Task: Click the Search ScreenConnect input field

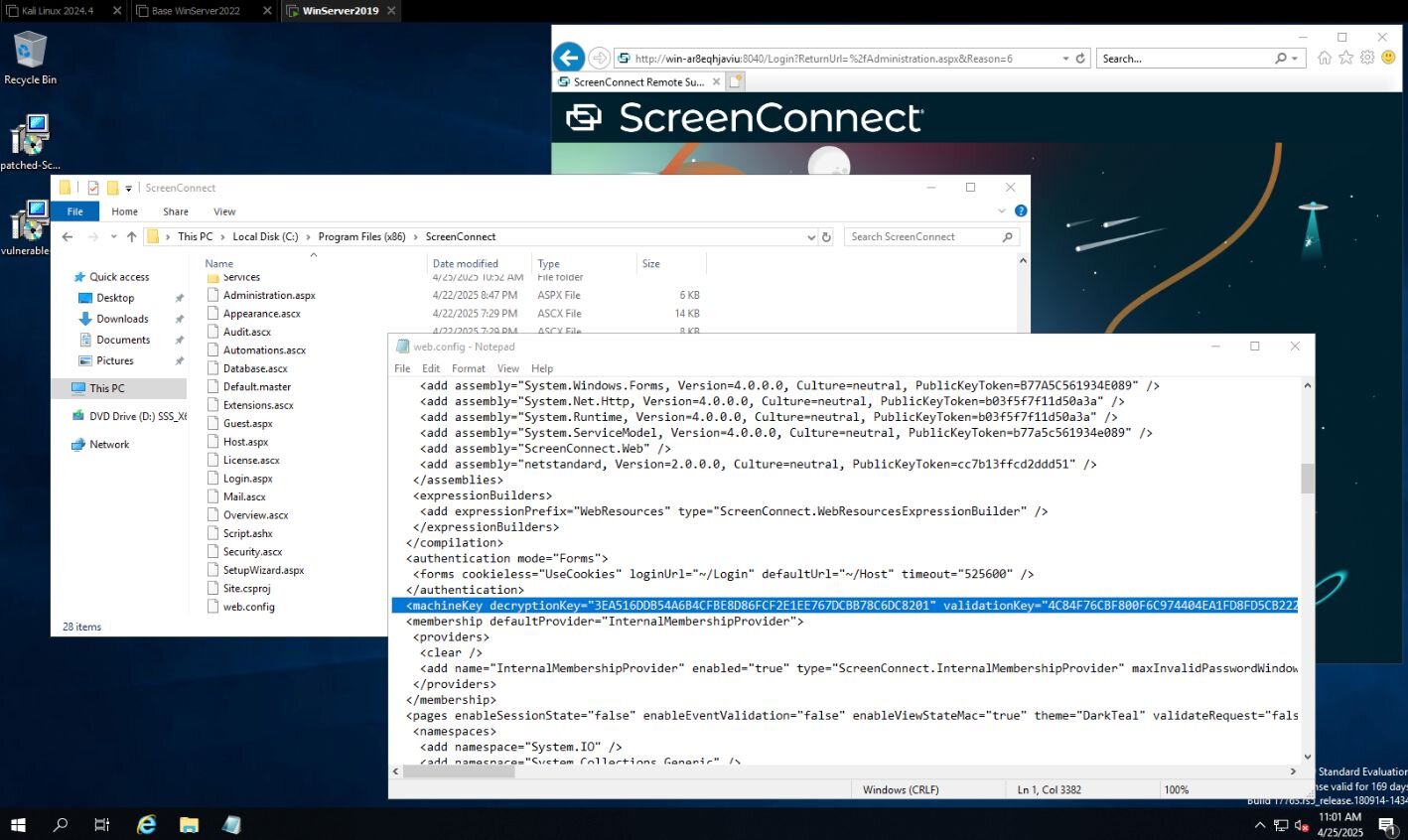Action: pos(923,237)
